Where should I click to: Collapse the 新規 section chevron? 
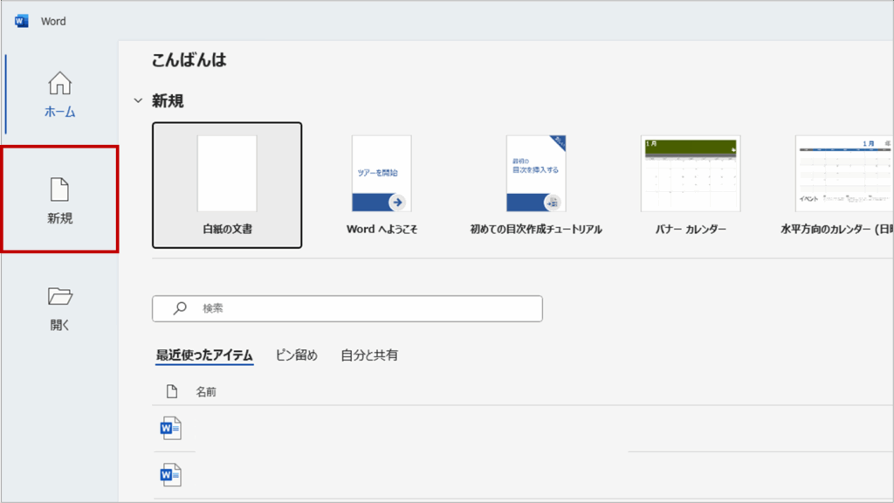138,101
